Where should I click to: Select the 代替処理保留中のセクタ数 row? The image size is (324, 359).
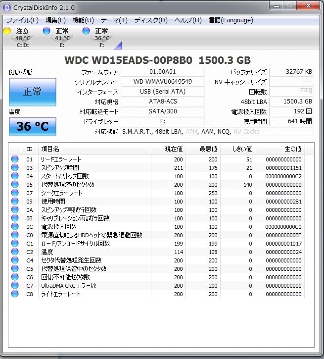[157, 268]
